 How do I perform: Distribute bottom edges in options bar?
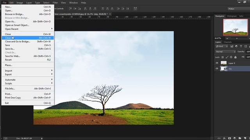pyautogui.click(x=112, y=9)
